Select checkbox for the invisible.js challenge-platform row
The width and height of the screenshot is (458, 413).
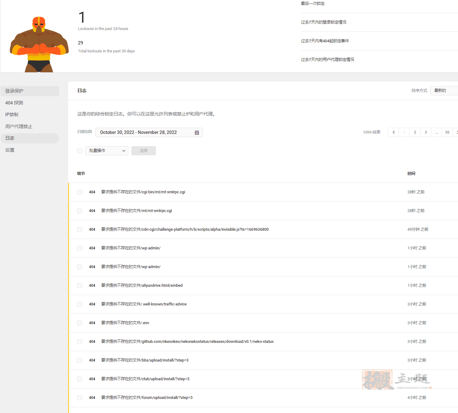click(x=80, y=229)
